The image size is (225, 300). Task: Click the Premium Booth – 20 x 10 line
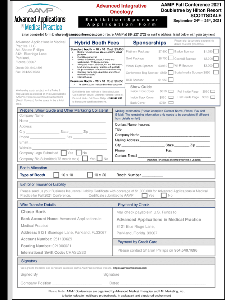click(x=97, y=81)
